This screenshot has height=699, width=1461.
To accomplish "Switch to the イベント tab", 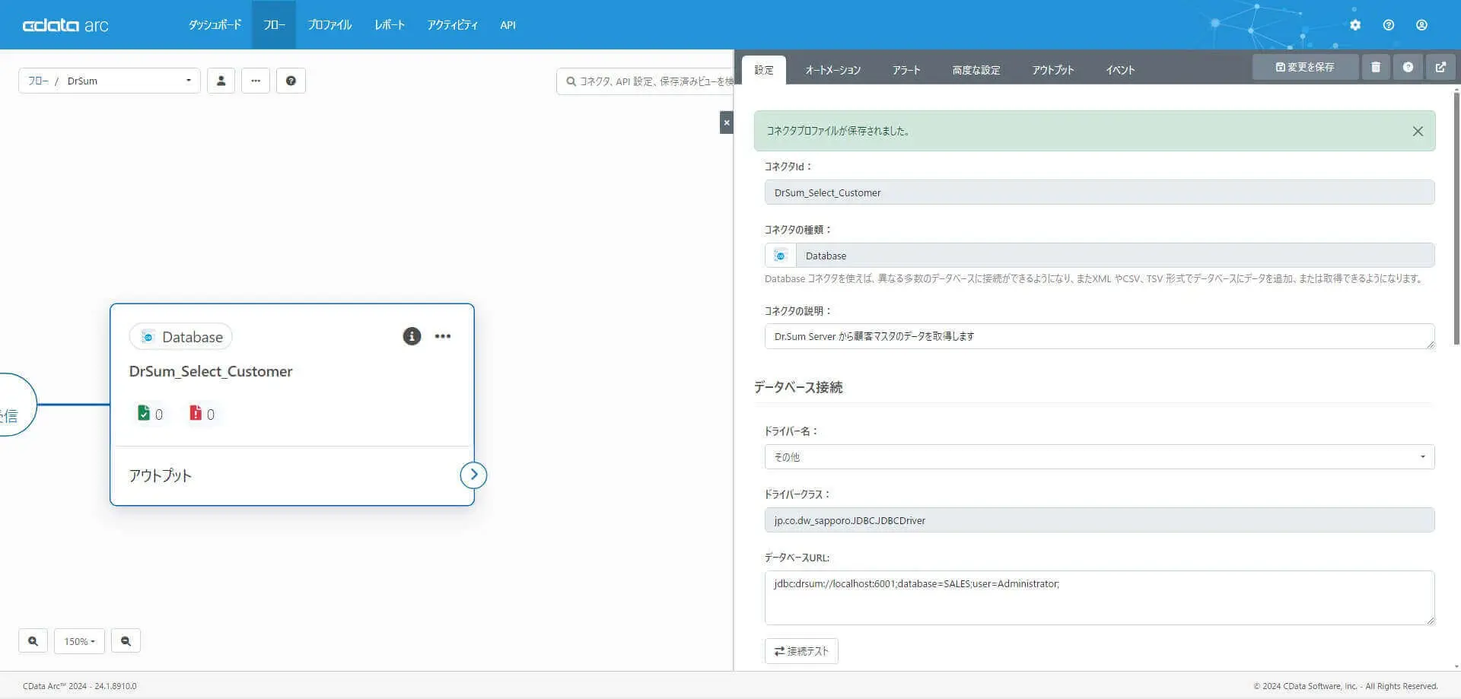I will tap(1120, 70).
